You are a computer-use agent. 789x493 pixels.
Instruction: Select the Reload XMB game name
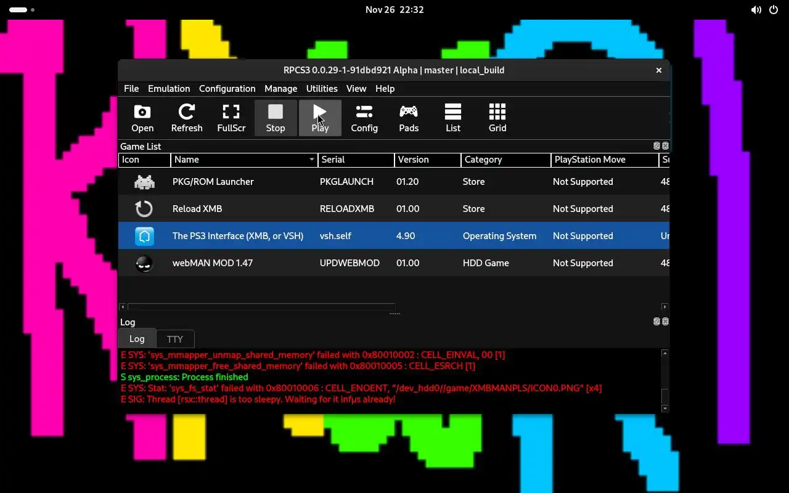click(x=197, y=209)
